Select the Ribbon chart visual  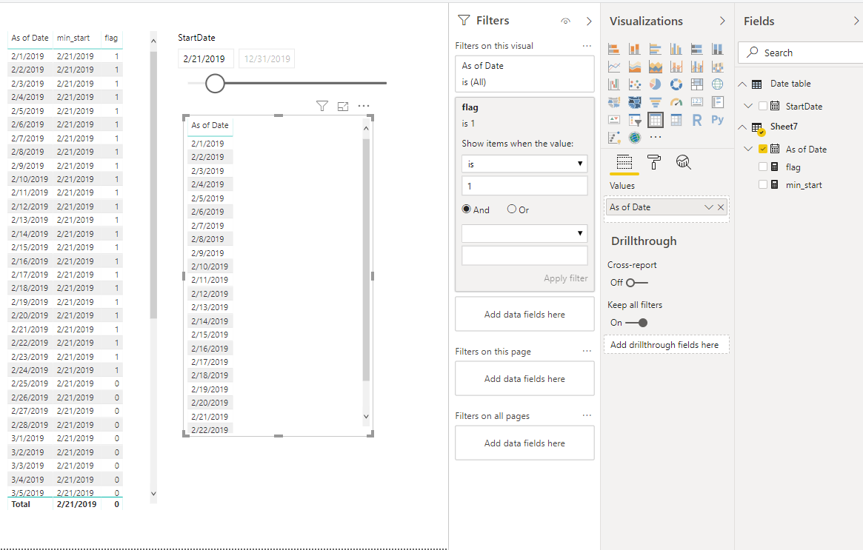click(x=717, y=67)
